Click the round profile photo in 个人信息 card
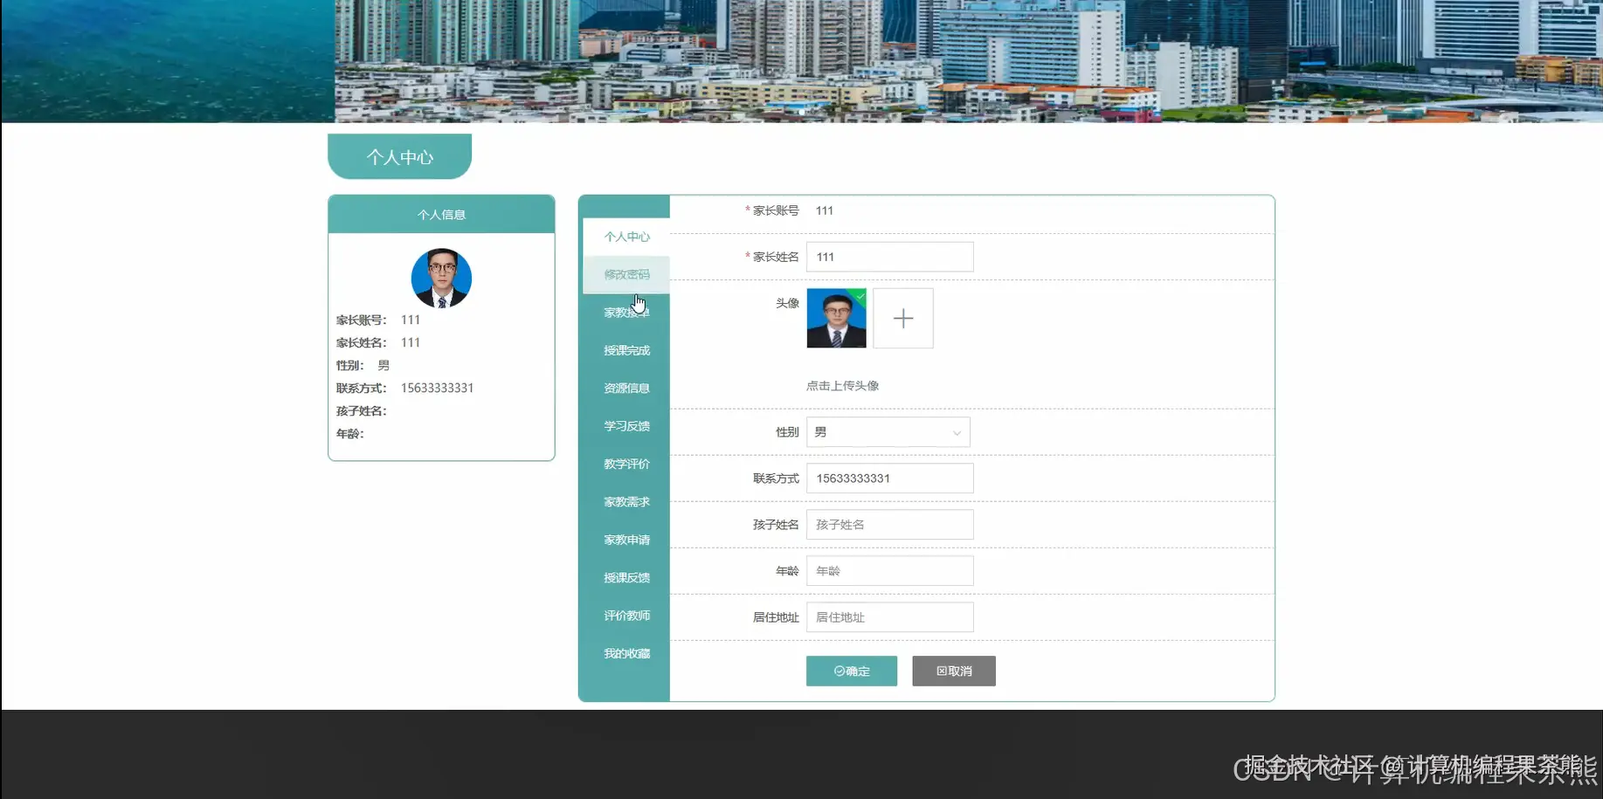This screenshot has width=1603, height=799. pyautogui.click(x=441, y=279)
